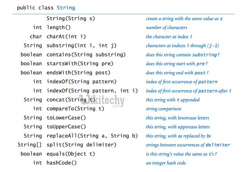Viewport: 252px width, 172px height.
Task: Click 'number of characters' description
Action: 166,28
